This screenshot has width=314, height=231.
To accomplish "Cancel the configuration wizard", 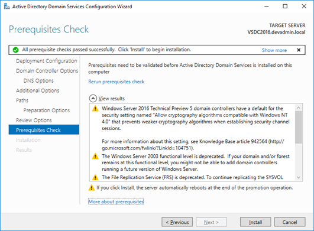I will pos(290,222).
